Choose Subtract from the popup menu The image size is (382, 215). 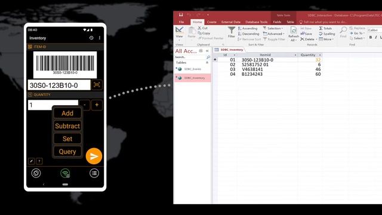pyautogui.click(x=67, y=126)
